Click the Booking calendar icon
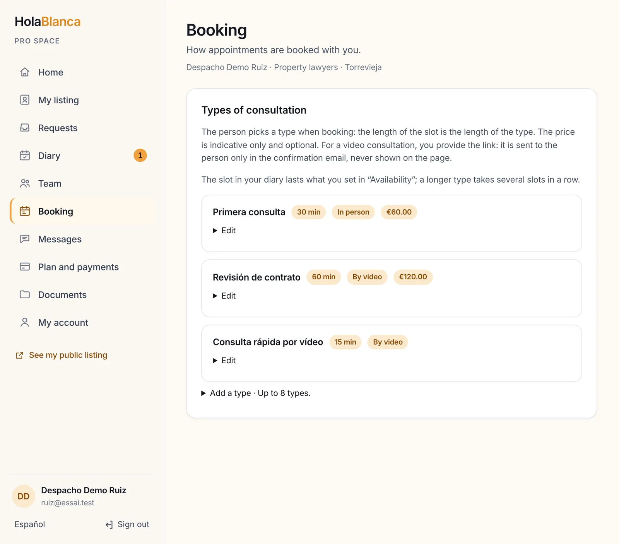The height and width of the screenshot is (544, 619). pos(25,211)
